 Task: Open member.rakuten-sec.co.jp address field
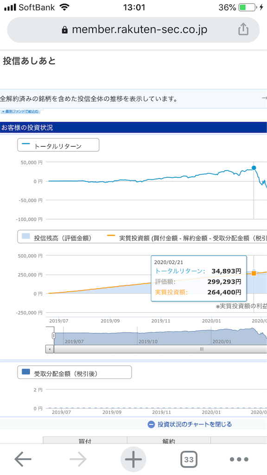[133, 30]
